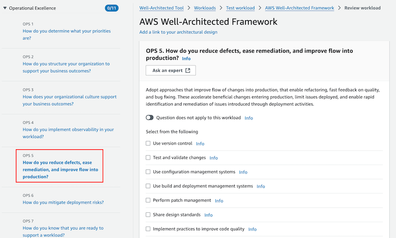396x238 pixels.
Task: Tick Perform patch management checkbox
Action: click(x=148, y=200)
